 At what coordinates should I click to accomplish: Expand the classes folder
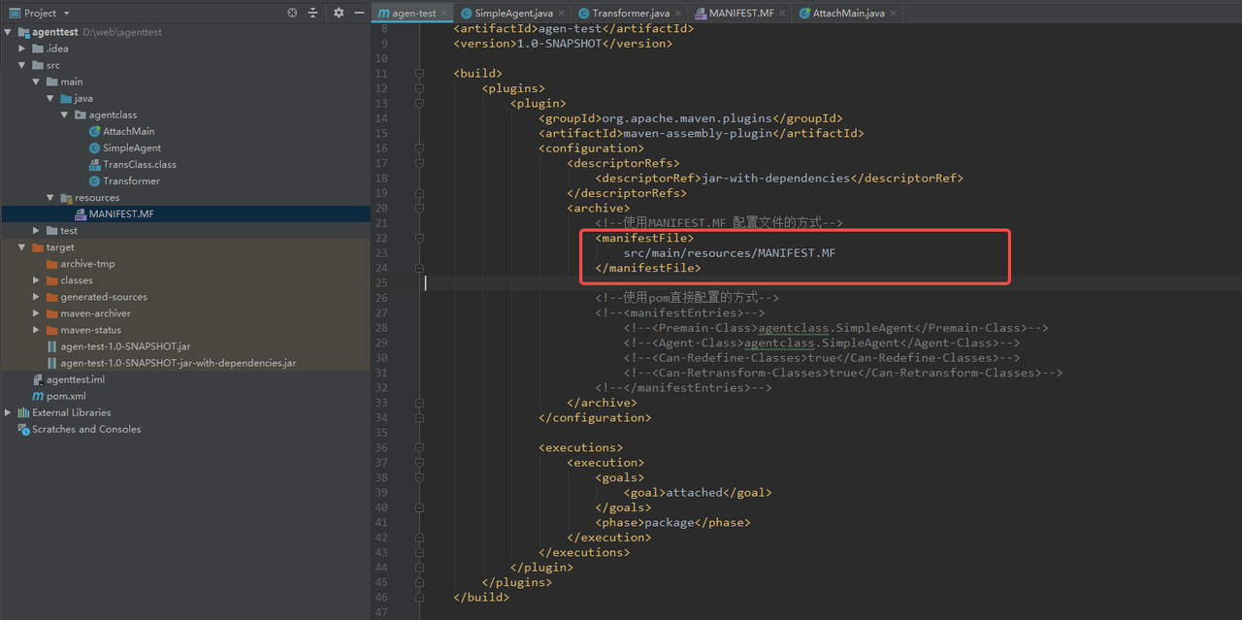click(x=37, y=279)
